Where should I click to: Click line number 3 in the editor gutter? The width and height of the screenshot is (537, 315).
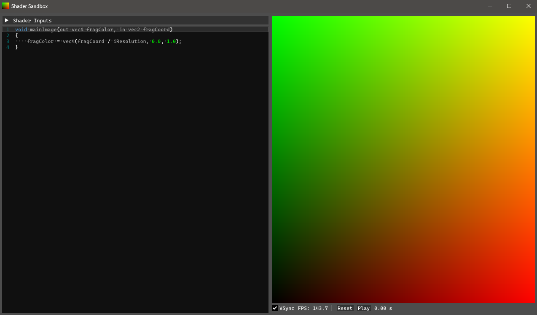[x=8, y=41]
